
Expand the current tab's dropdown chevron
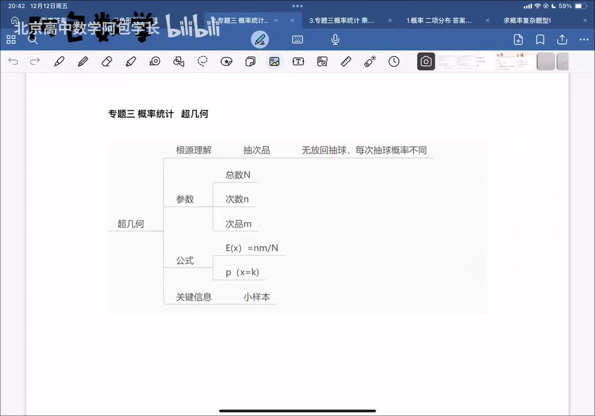[x=276, y=20]
